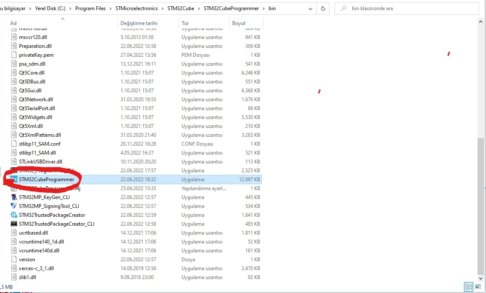Switch to large icons view layout
This screenshot has width=486, height=293.
[x=478, y=287]
